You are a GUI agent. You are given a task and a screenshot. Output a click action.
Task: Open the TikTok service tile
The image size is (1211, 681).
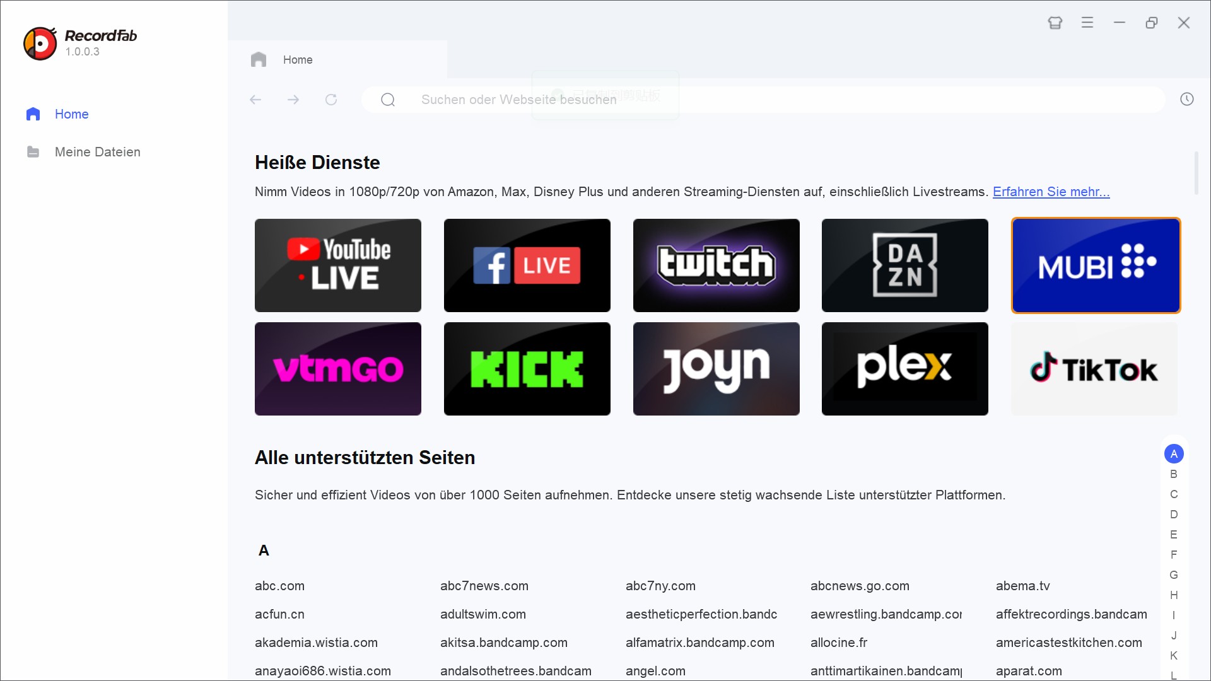pyautogui.click(x=1094, y=369)
